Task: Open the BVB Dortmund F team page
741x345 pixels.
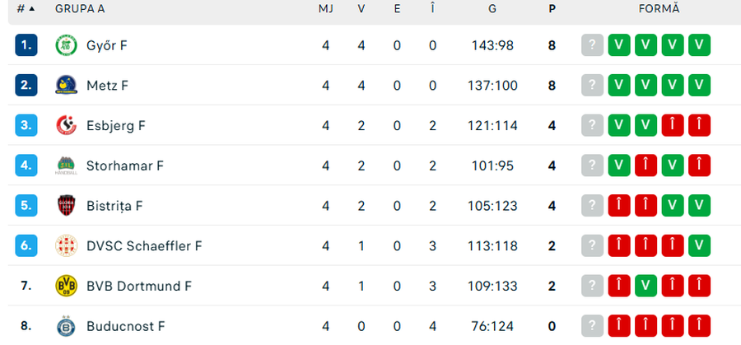Action: 138,286
